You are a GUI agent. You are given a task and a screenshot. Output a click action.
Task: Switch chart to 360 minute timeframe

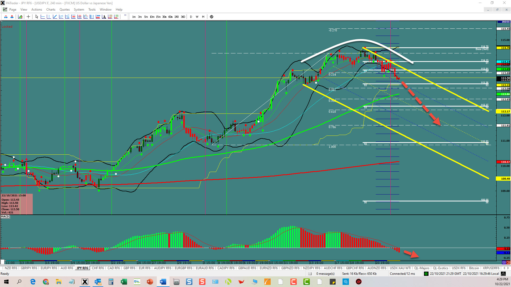[183, 17]
